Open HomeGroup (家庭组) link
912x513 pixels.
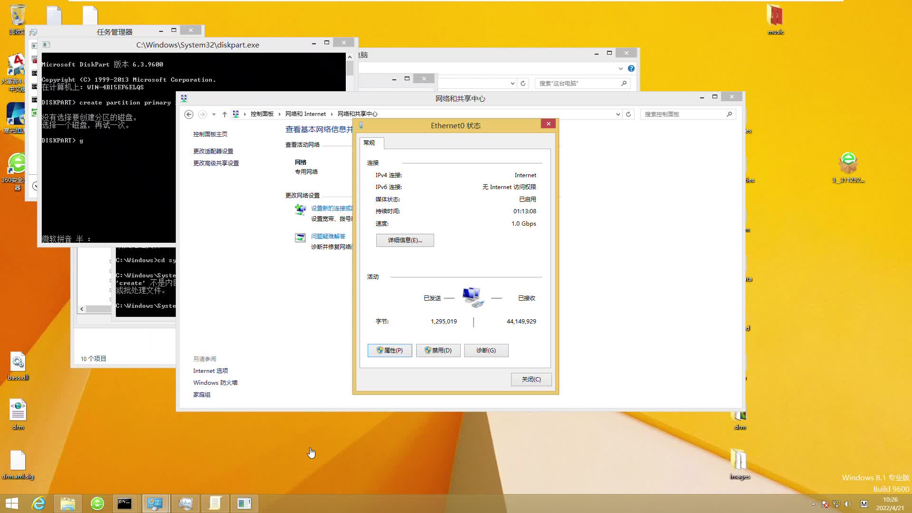[x=201, y=395]
